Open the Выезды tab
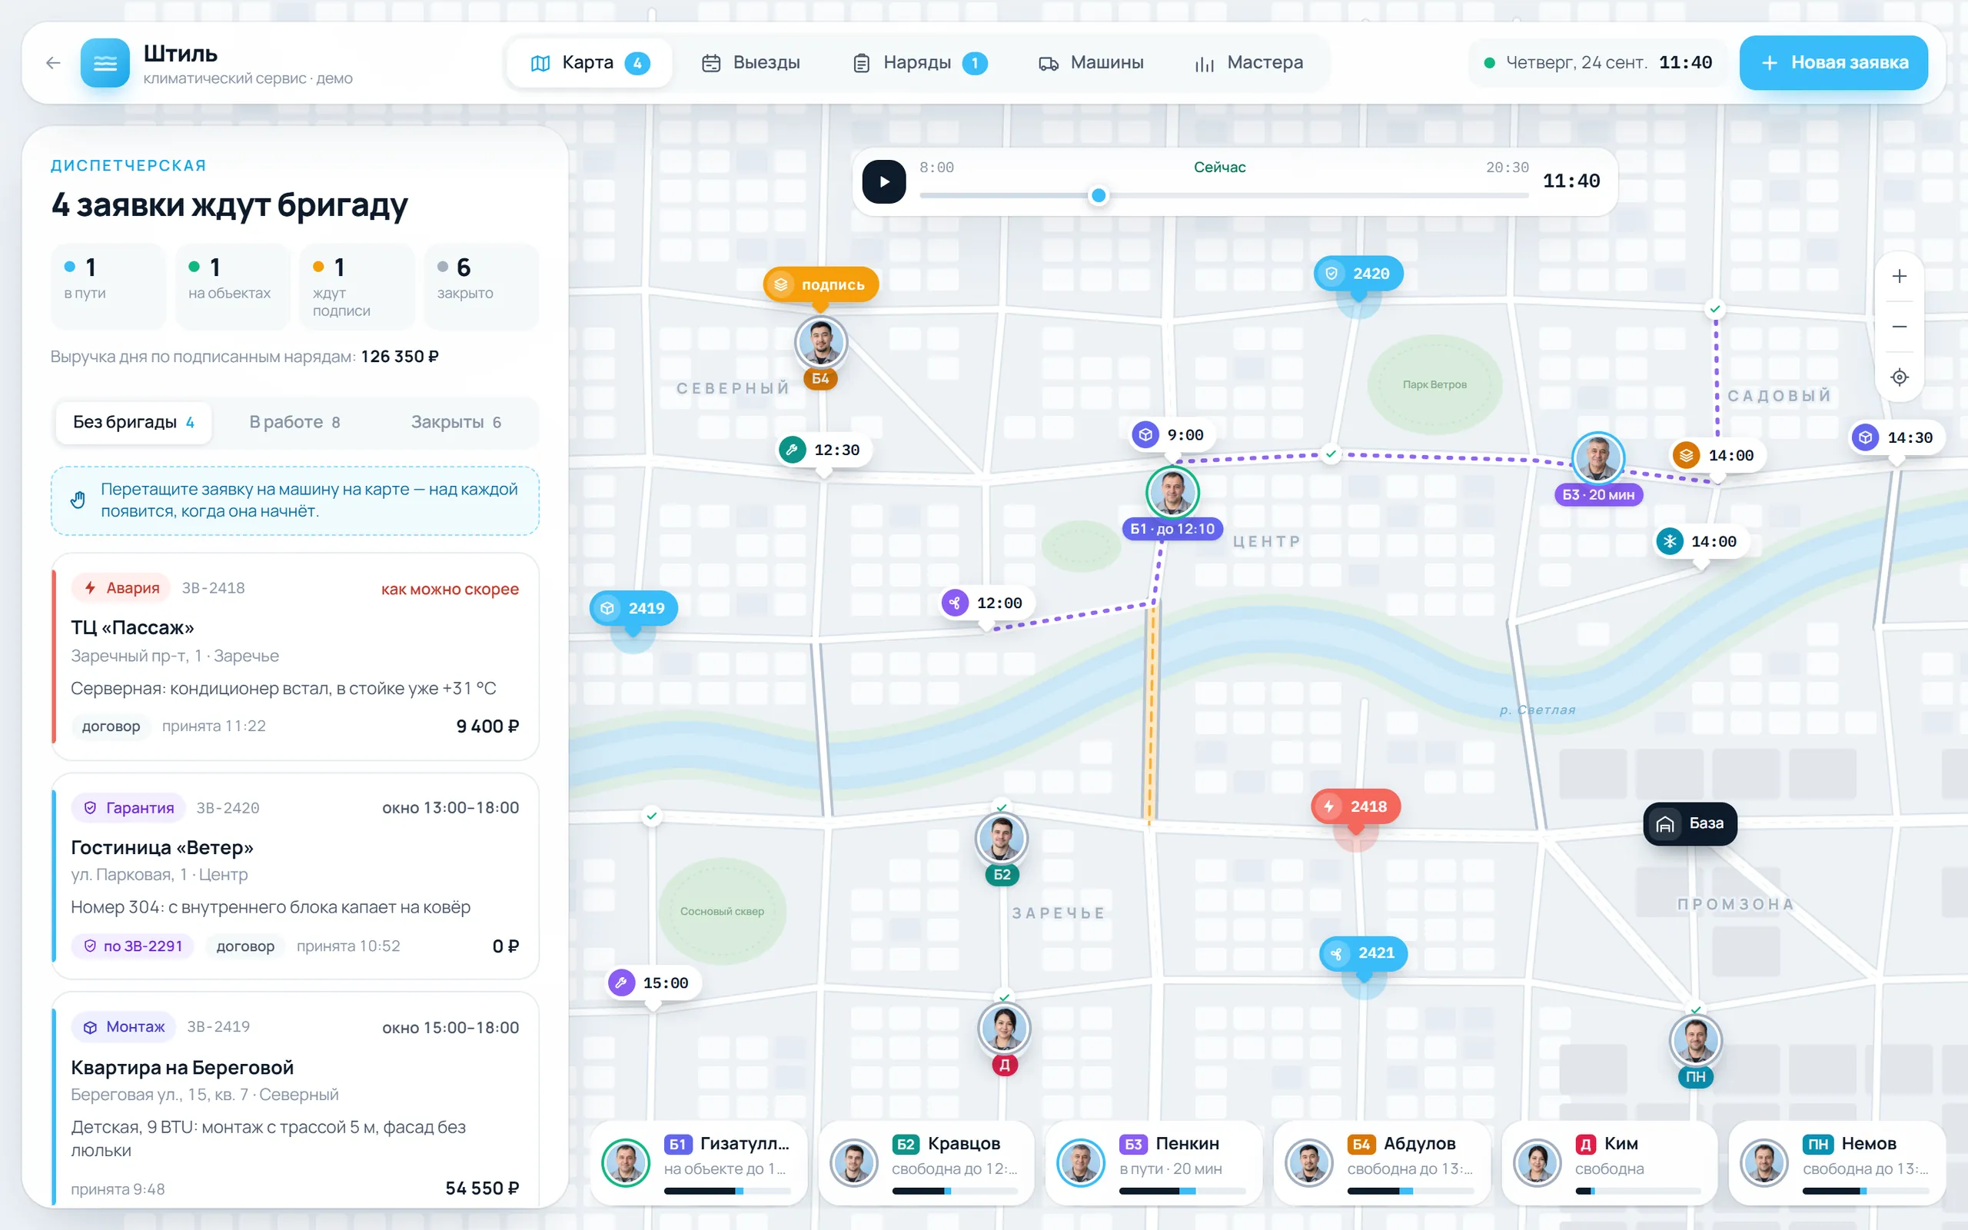This screenshot has height=1230, width=1968. coord(750,62)
